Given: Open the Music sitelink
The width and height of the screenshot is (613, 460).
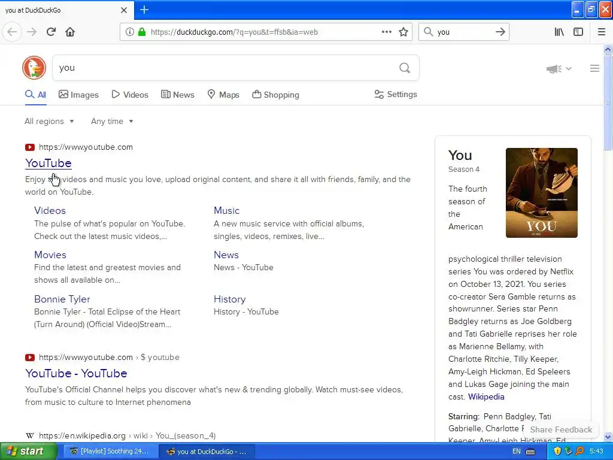Looking at the screenshot, I should point(226,210).
